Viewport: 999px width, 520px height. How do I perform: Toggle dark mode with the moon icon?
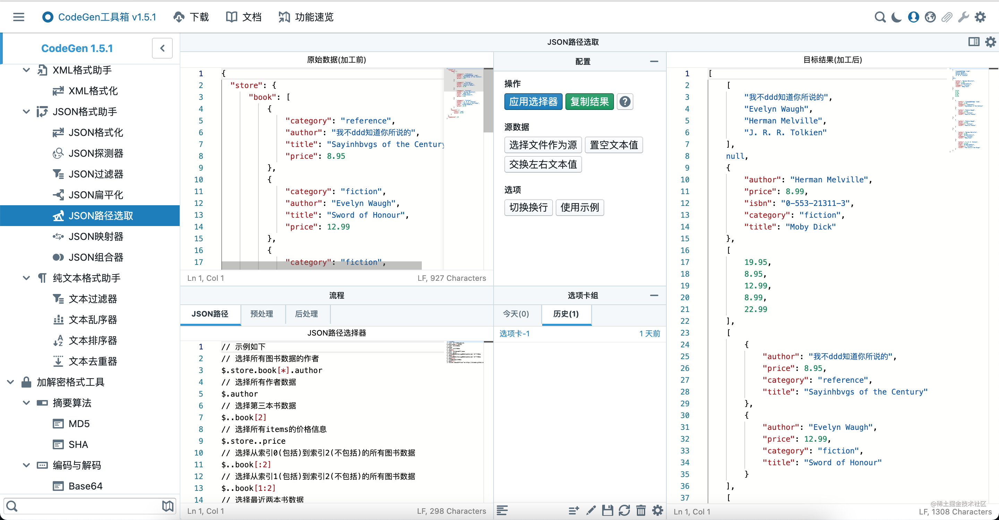click(896, 17)
